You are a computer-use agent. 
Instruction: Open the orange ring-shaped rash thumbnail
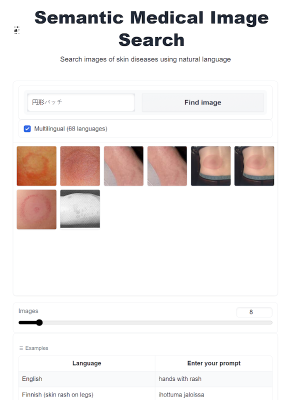tap(36, 166)
